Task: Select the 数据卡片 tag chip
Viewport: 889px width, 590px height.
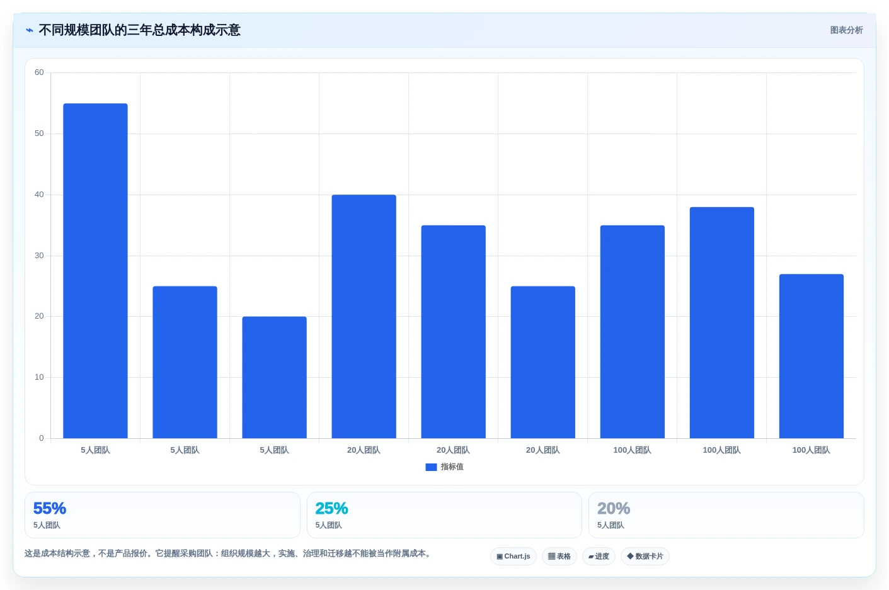Action: (x=645, y=557)
